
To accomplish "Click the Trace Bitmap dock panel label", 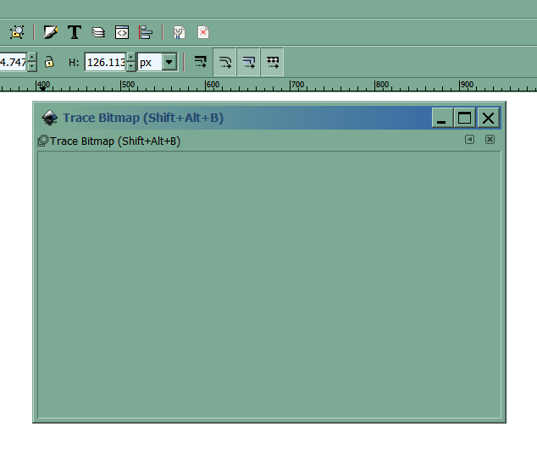I will click(115, 141).
